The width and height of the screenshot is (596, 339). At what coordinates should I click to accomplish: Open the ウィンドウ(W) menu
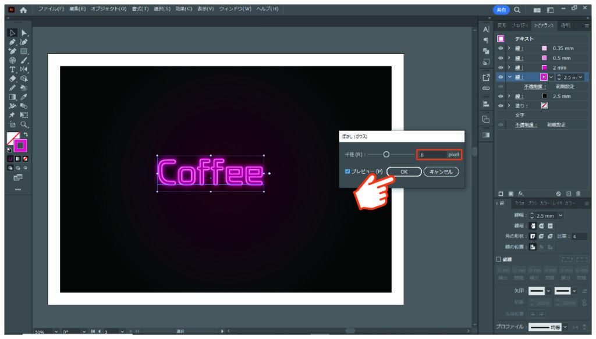pyautogui.click(x=235, y=9)
